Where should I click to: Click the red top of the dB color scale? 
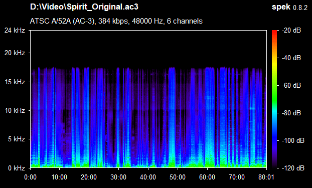point(274,33)
